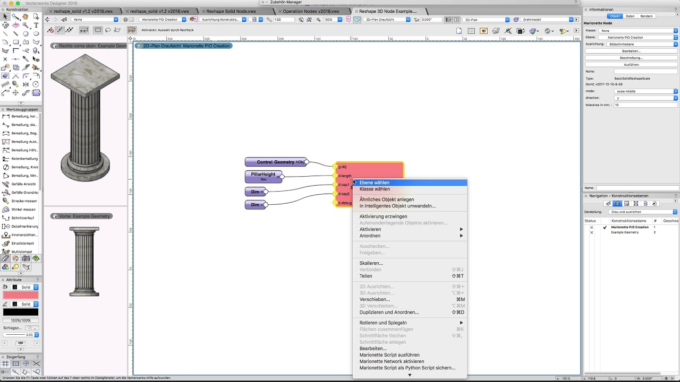The image size is (680, 382).
Task: Open the Darstellung dropdown Grau und ausrichten
Action: pos(644,212)
